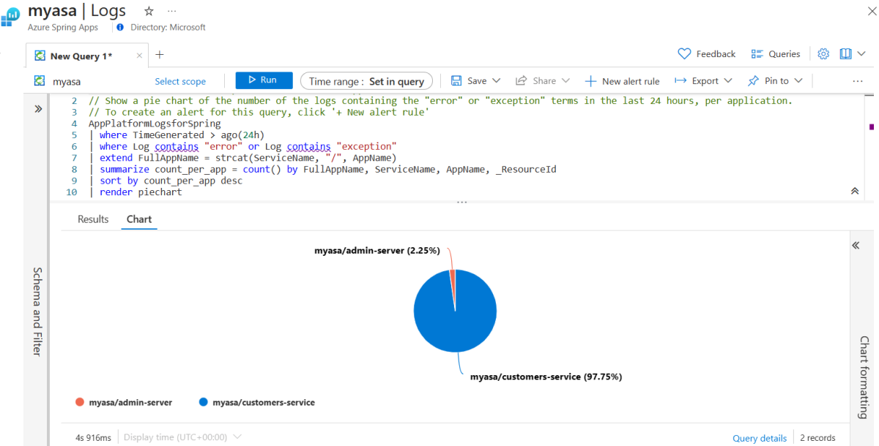Click the Select scope link
Screen dimensions: 879x446
point(180,82)
